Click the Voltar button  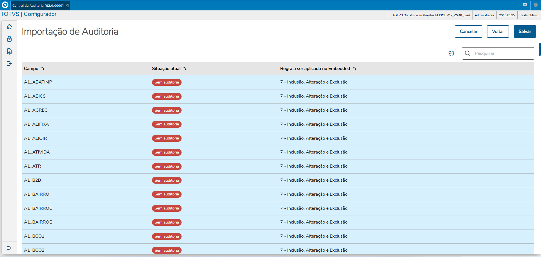498,31
